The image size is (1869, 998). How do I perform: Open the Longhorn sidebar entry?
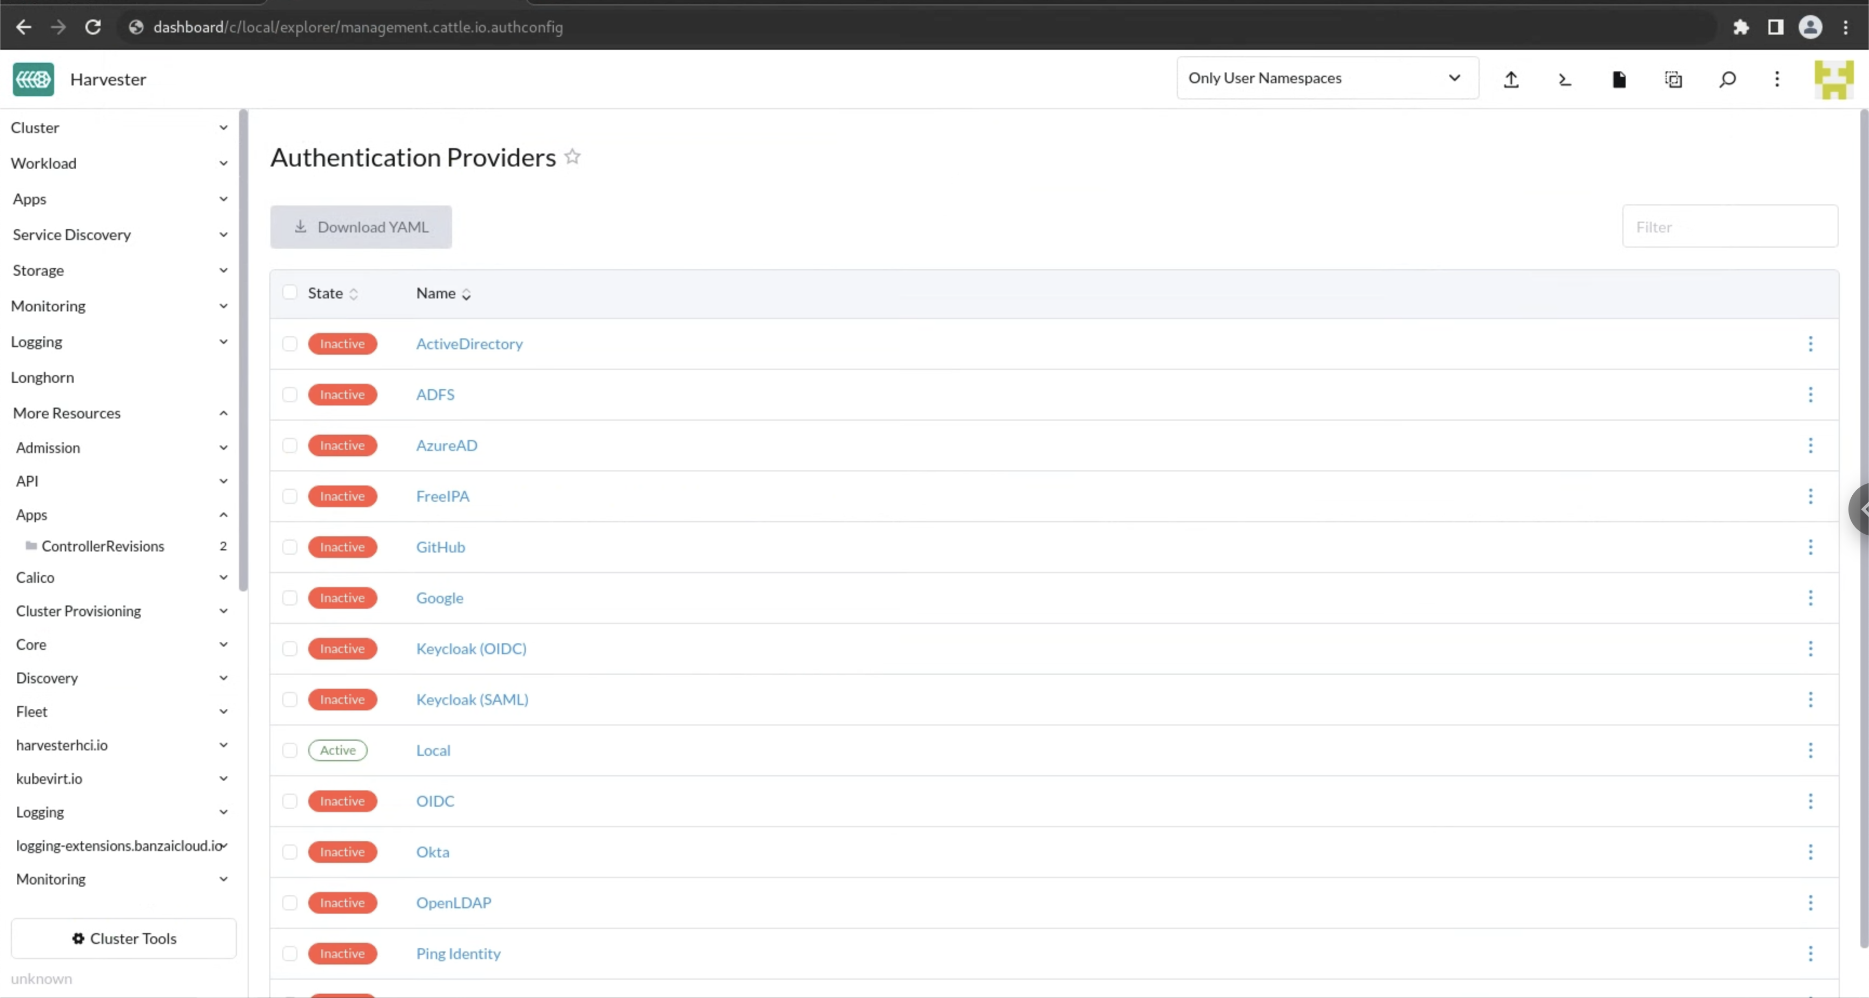[42, 376]
